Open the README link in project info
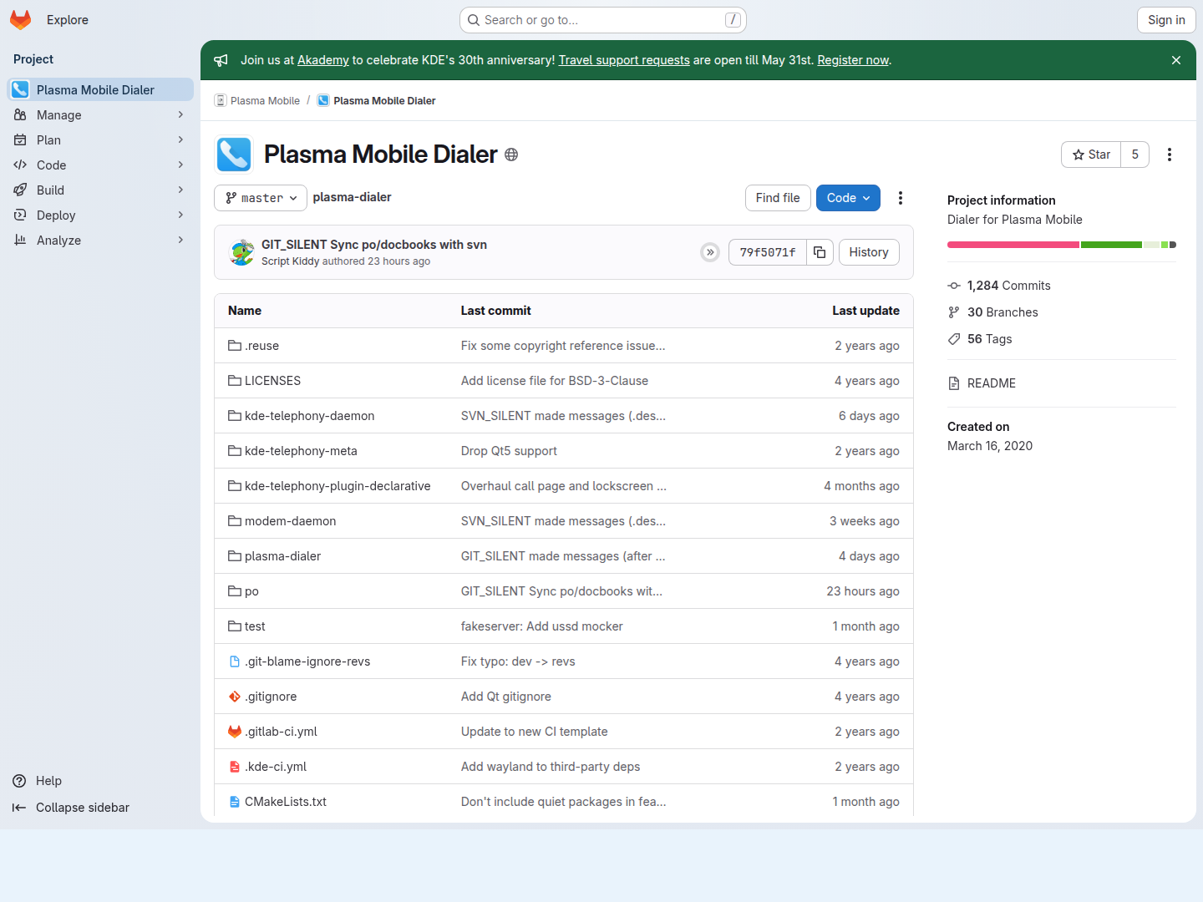Image resolution: width=1203 pixels, height=902 pixels. pyautogui.click(x=992, y=383)
